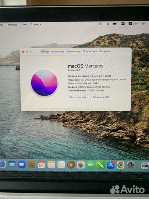Close the About This Mac window

click(23, 52)
